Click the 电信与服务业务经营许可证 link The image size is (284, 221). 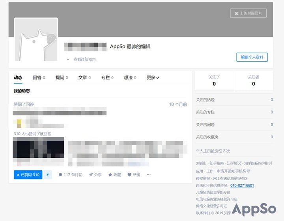[x=217, y=199]
